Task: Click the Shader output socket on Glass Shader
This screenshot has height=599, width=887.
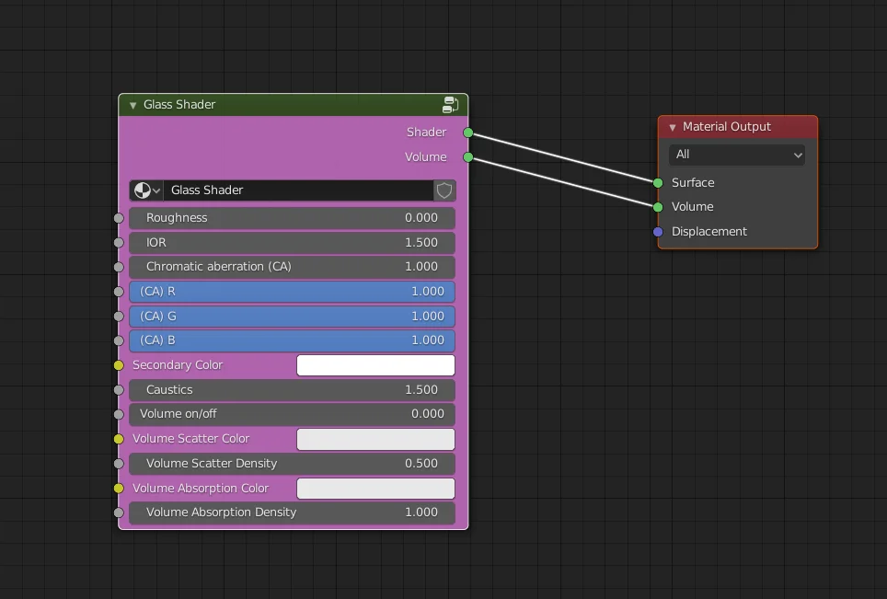Action: tap(467, 132)
